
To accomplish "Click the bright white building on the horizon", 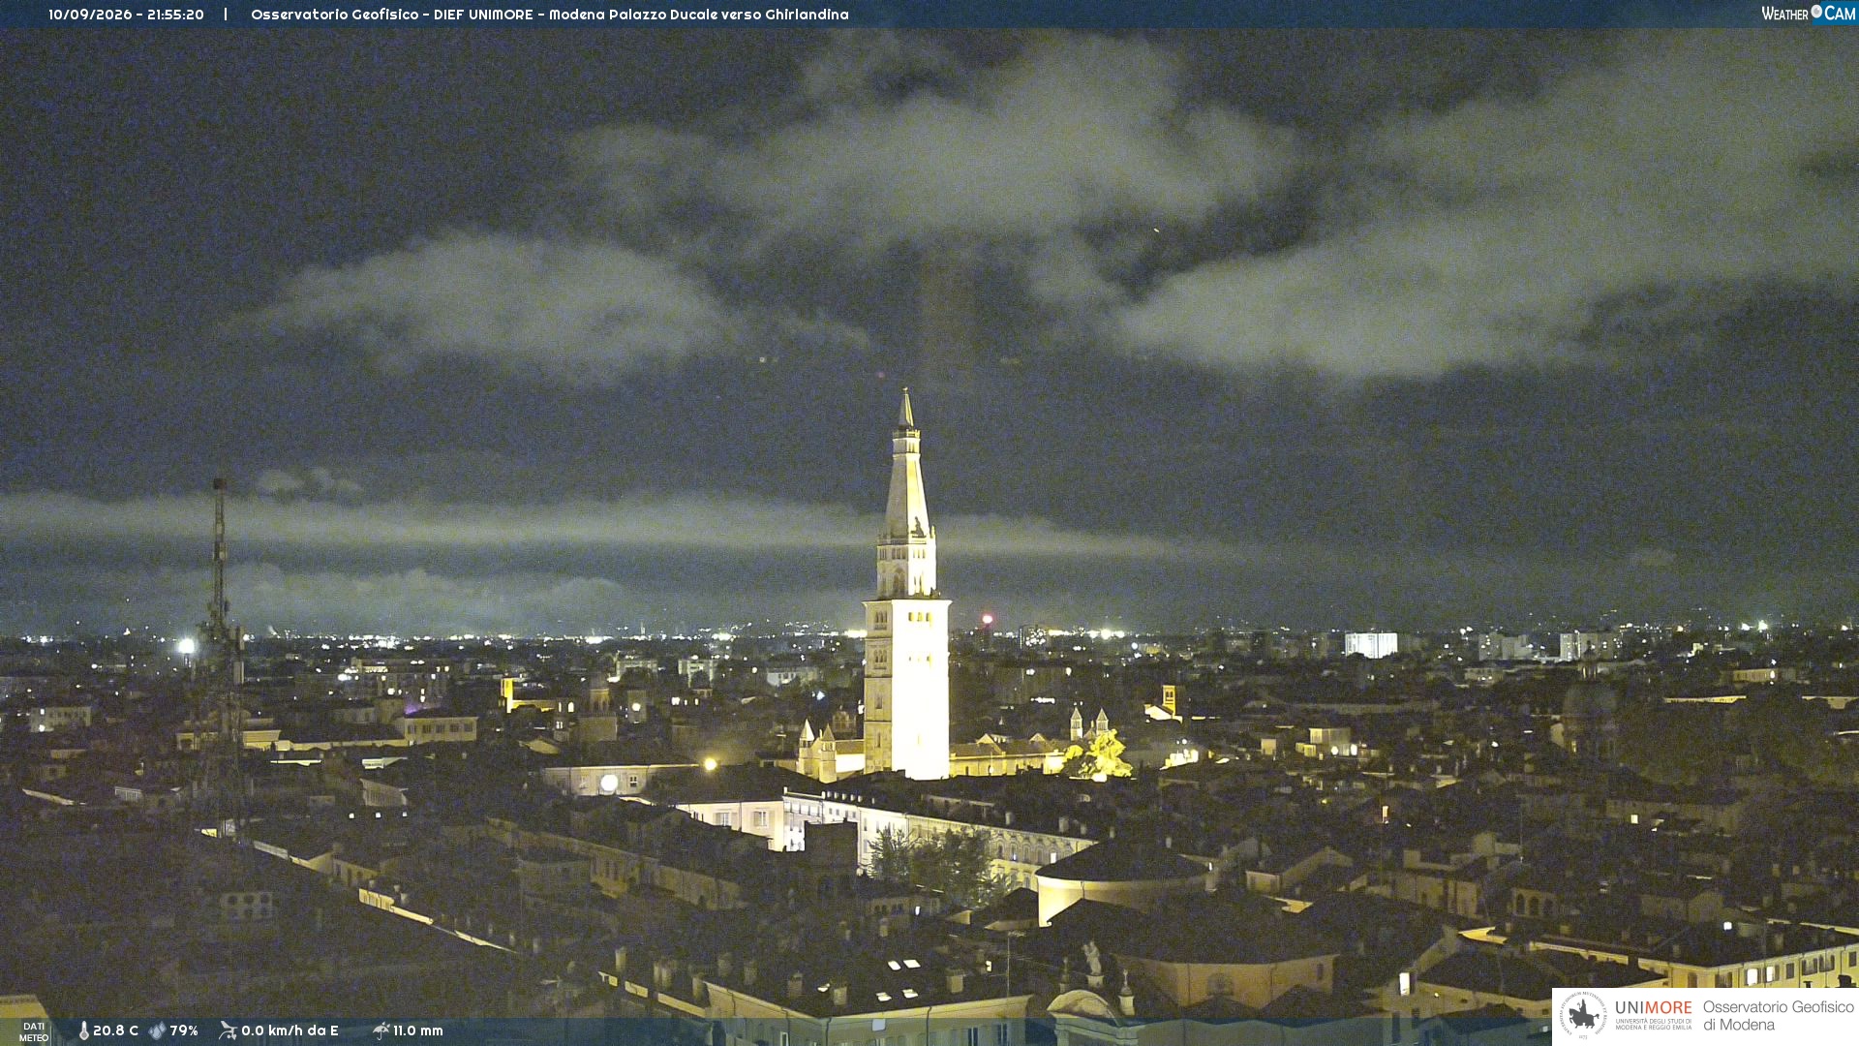I will (x=1370, y=644).
